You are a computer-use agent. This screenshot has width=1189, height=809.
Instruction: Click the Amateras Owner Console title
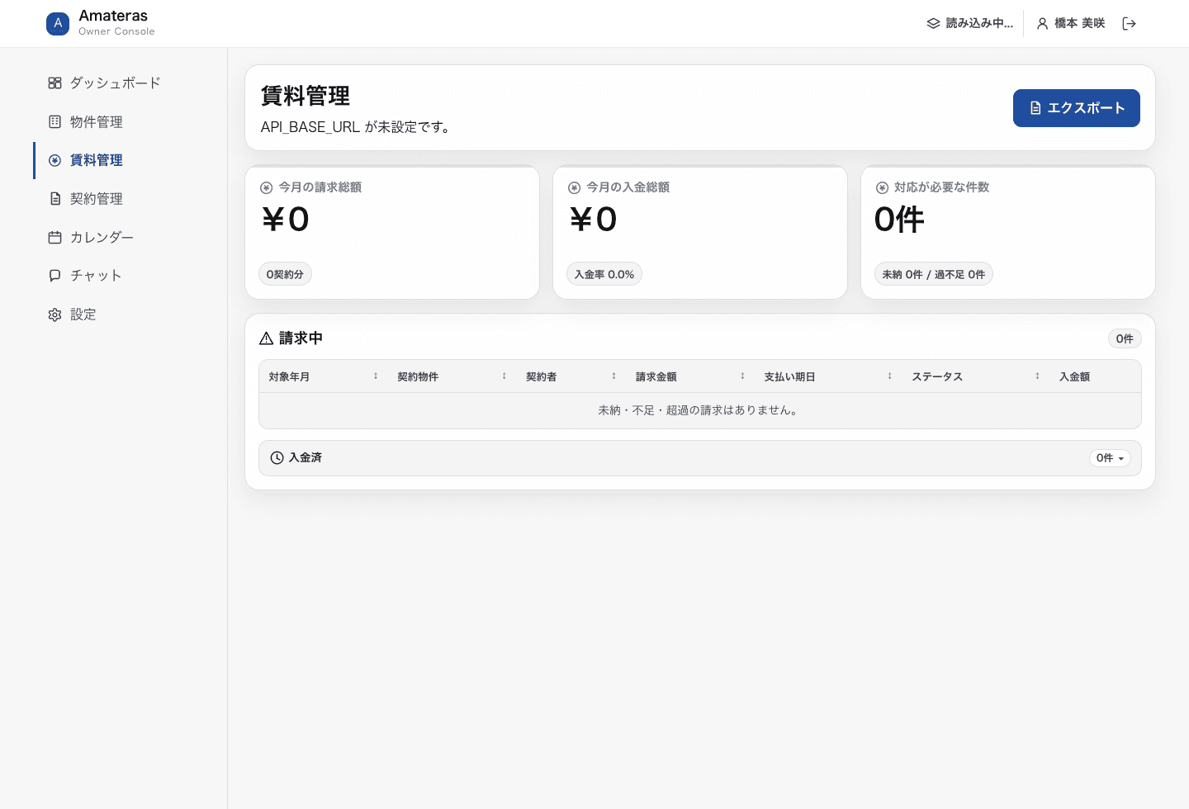point(116,23)
